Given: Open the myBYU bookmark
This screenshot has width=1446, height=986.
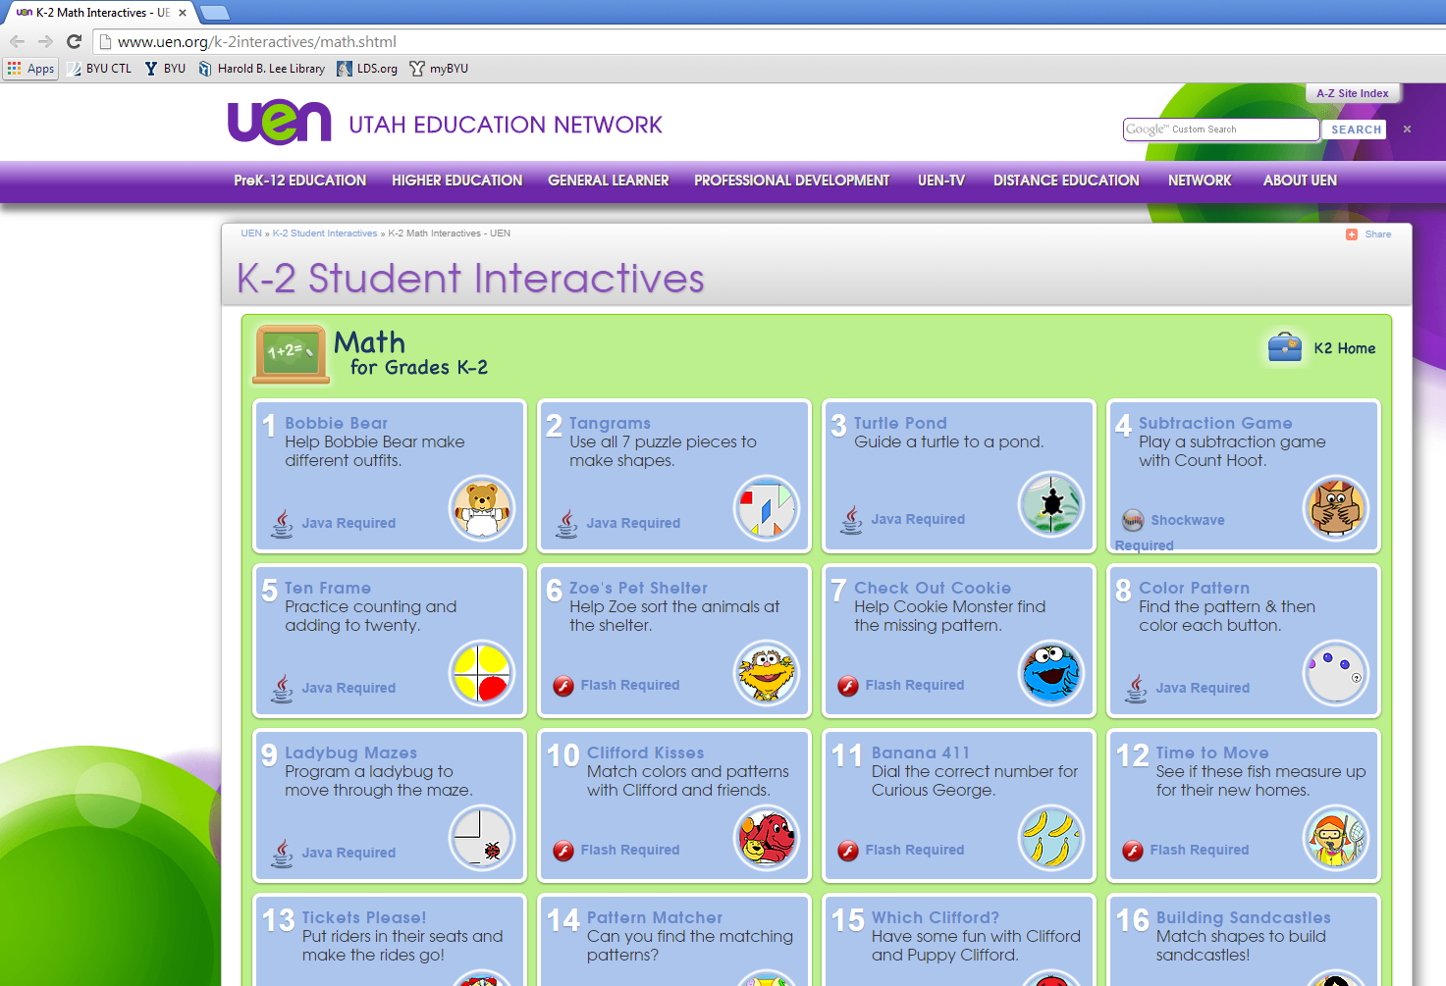Looking at the screenshot, I should 439,69.
